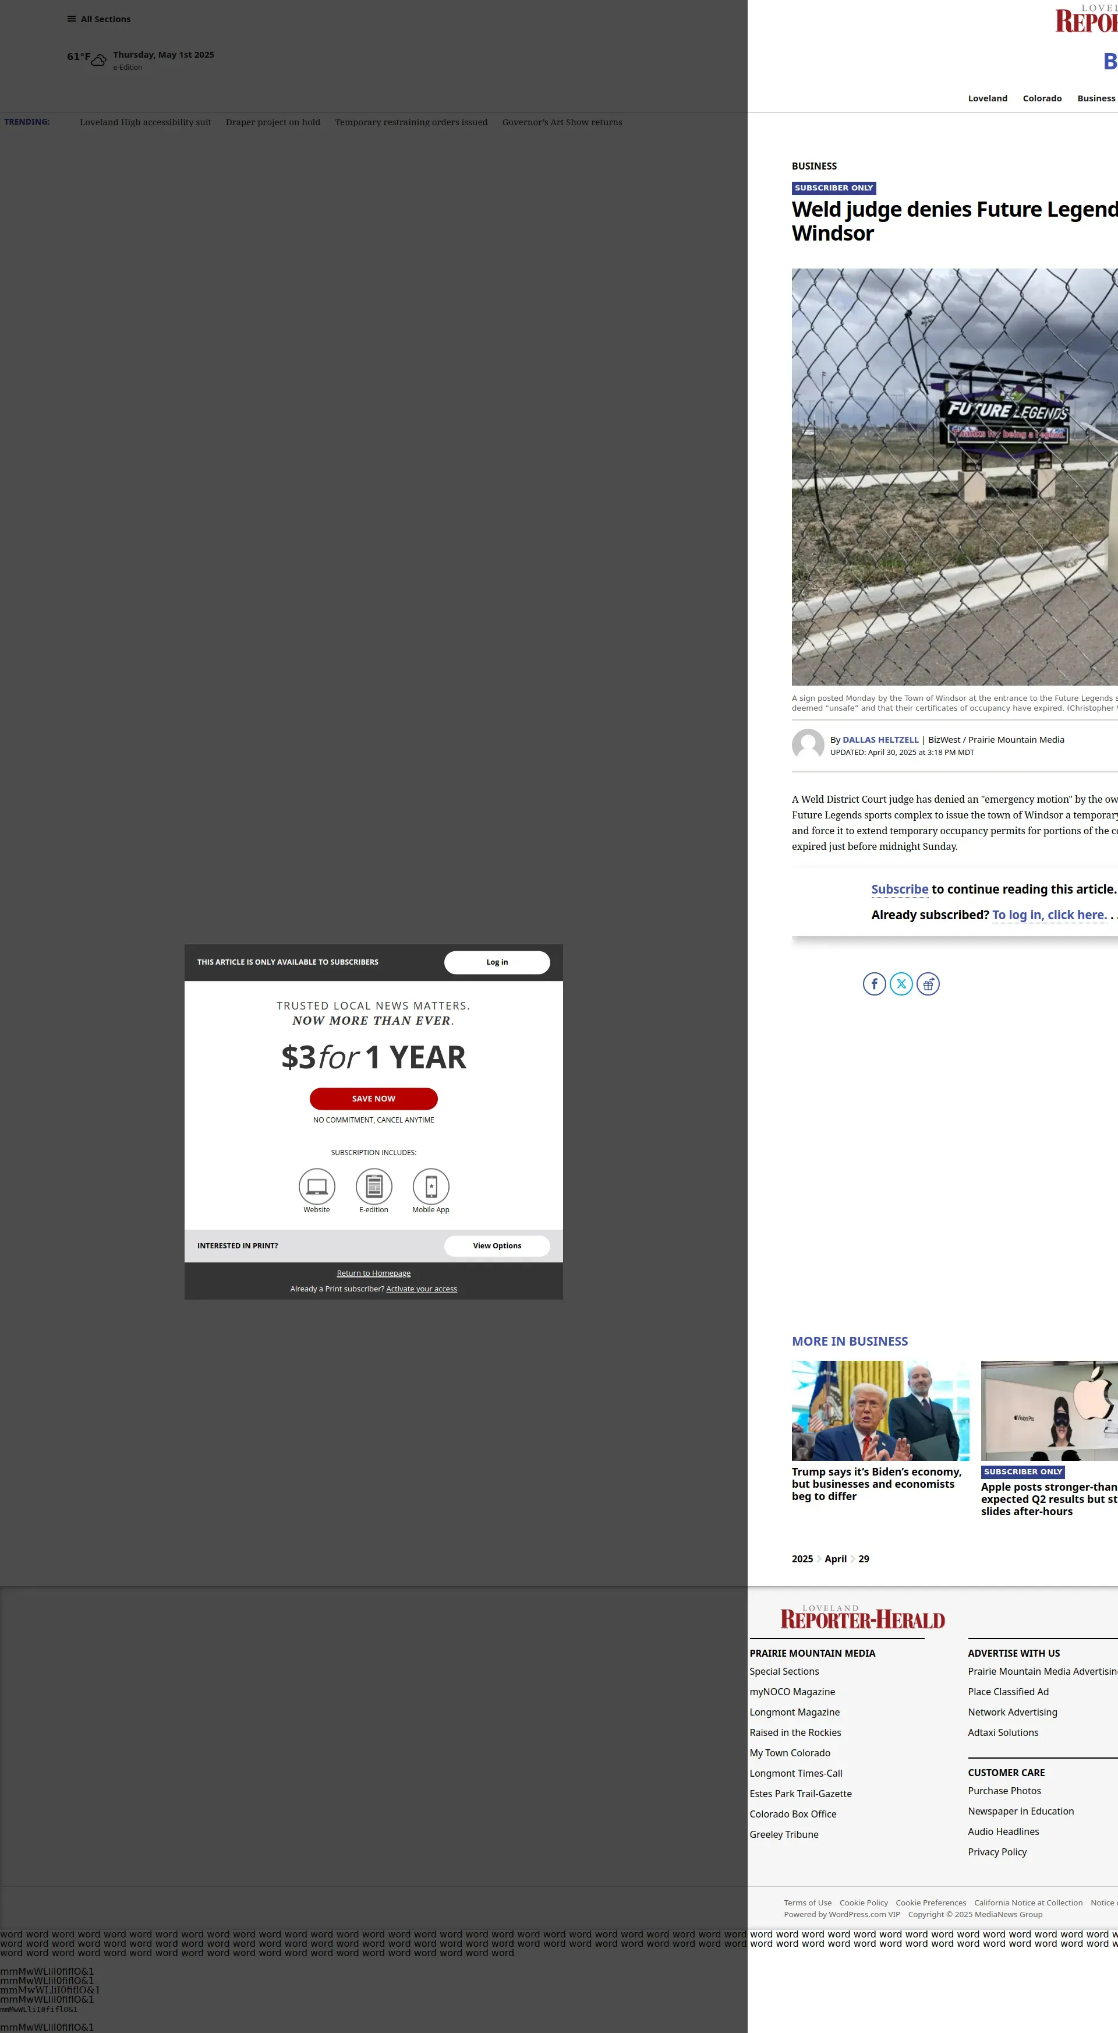1118x2033 pixels.
Task: Click the April breadcrumb
Action: click(836, 1559)
